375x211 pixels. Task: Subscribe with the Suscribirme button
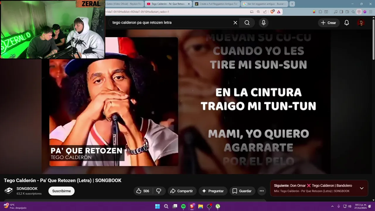coord(62,191)
